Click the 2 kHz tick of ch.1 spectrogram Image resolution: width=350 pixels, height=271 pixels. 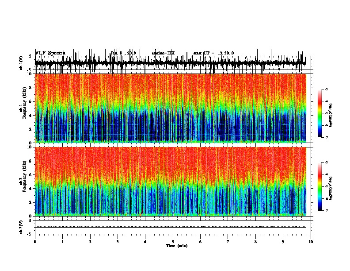pyautogui.click(x=30, y=129)
